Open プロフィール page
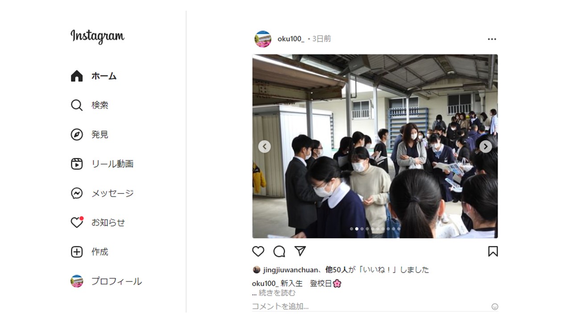 click(x=106, y=281)
